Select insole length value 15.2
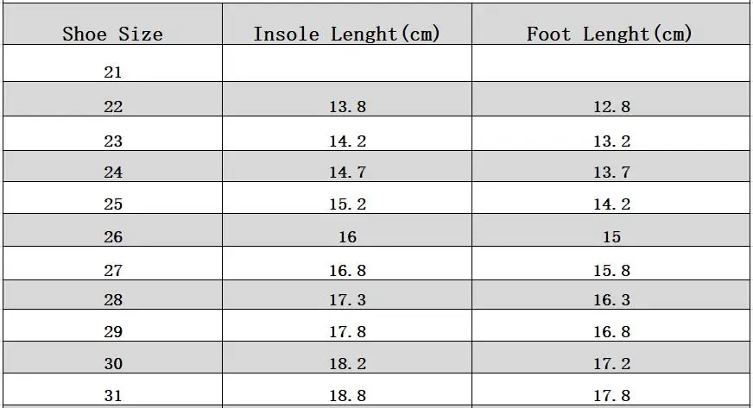The width and height of the screenshot is (753, 408). click(347, 204)
